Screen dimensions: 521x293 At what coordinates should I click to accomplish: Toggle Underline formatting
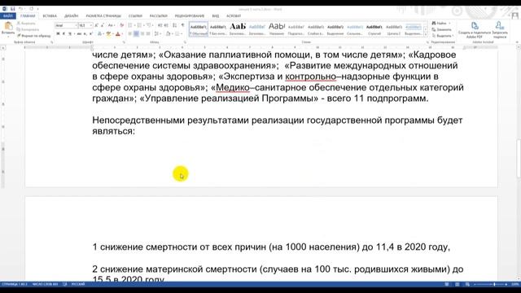coord(70,33)
